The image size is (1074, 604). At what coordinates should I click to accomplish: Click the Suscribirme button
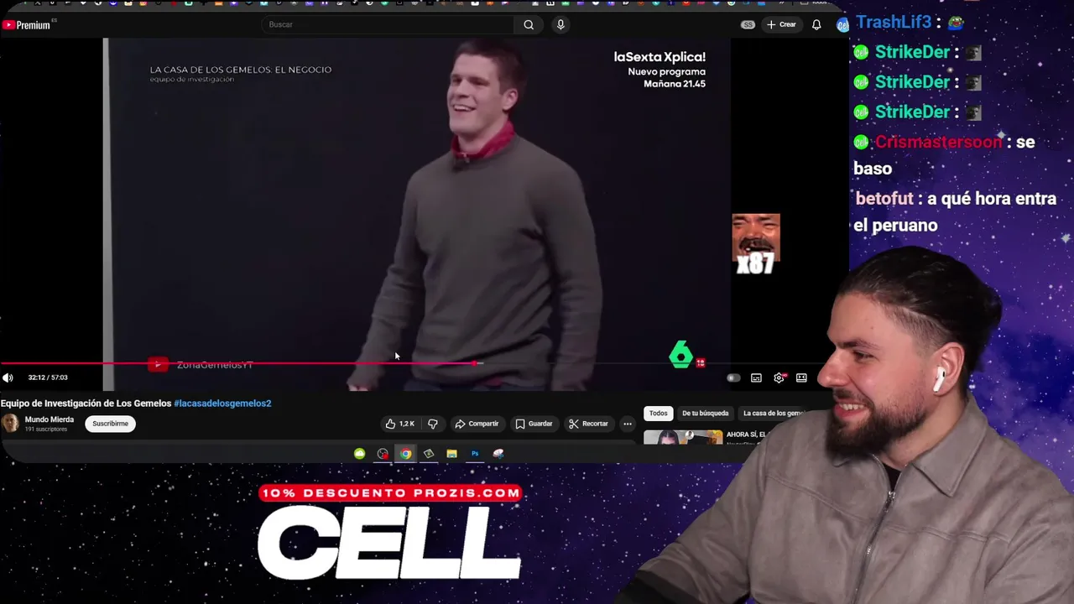click(110, 424)
